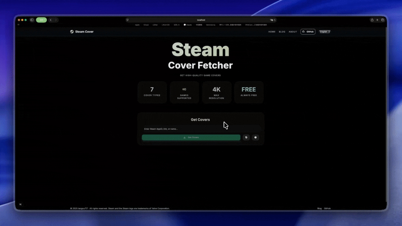Click the Cover Fetcher headline text
Image resolution: width=402 pixels, height=226 pixels.
click(x=200, y=65)
